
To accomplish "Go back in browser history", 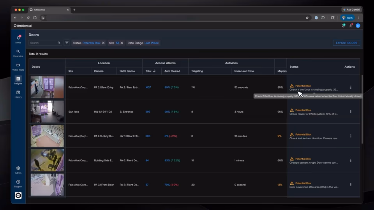I will coord(15,17).
